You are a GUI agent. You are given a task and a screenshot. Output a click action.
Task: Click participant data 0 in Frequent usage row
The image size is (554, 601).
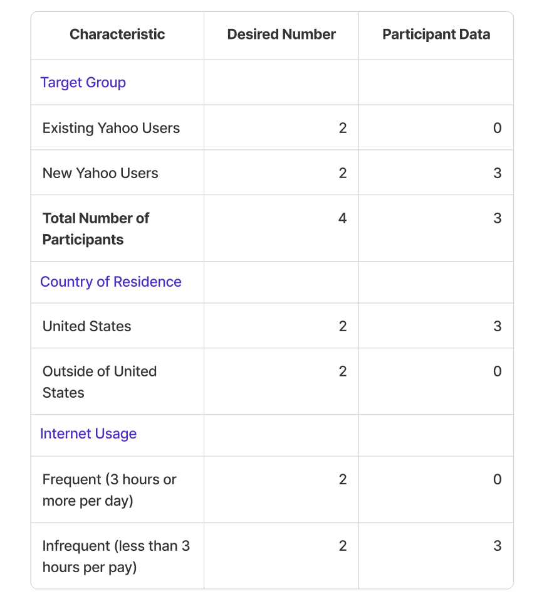point(498,479)
